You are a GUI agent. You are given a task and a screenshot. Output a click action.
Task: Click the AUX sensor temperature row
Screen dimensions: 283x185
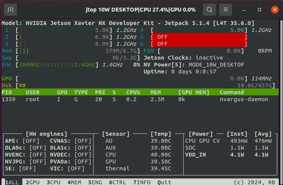coord(138,148)
